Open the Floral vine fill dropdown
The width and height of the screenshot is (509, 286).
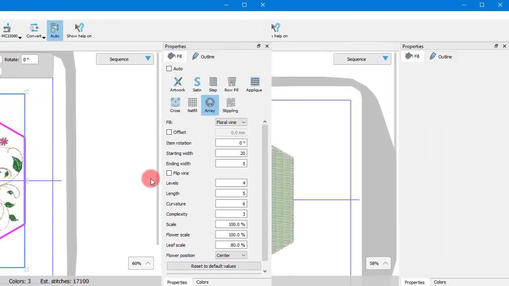point(231,122)
